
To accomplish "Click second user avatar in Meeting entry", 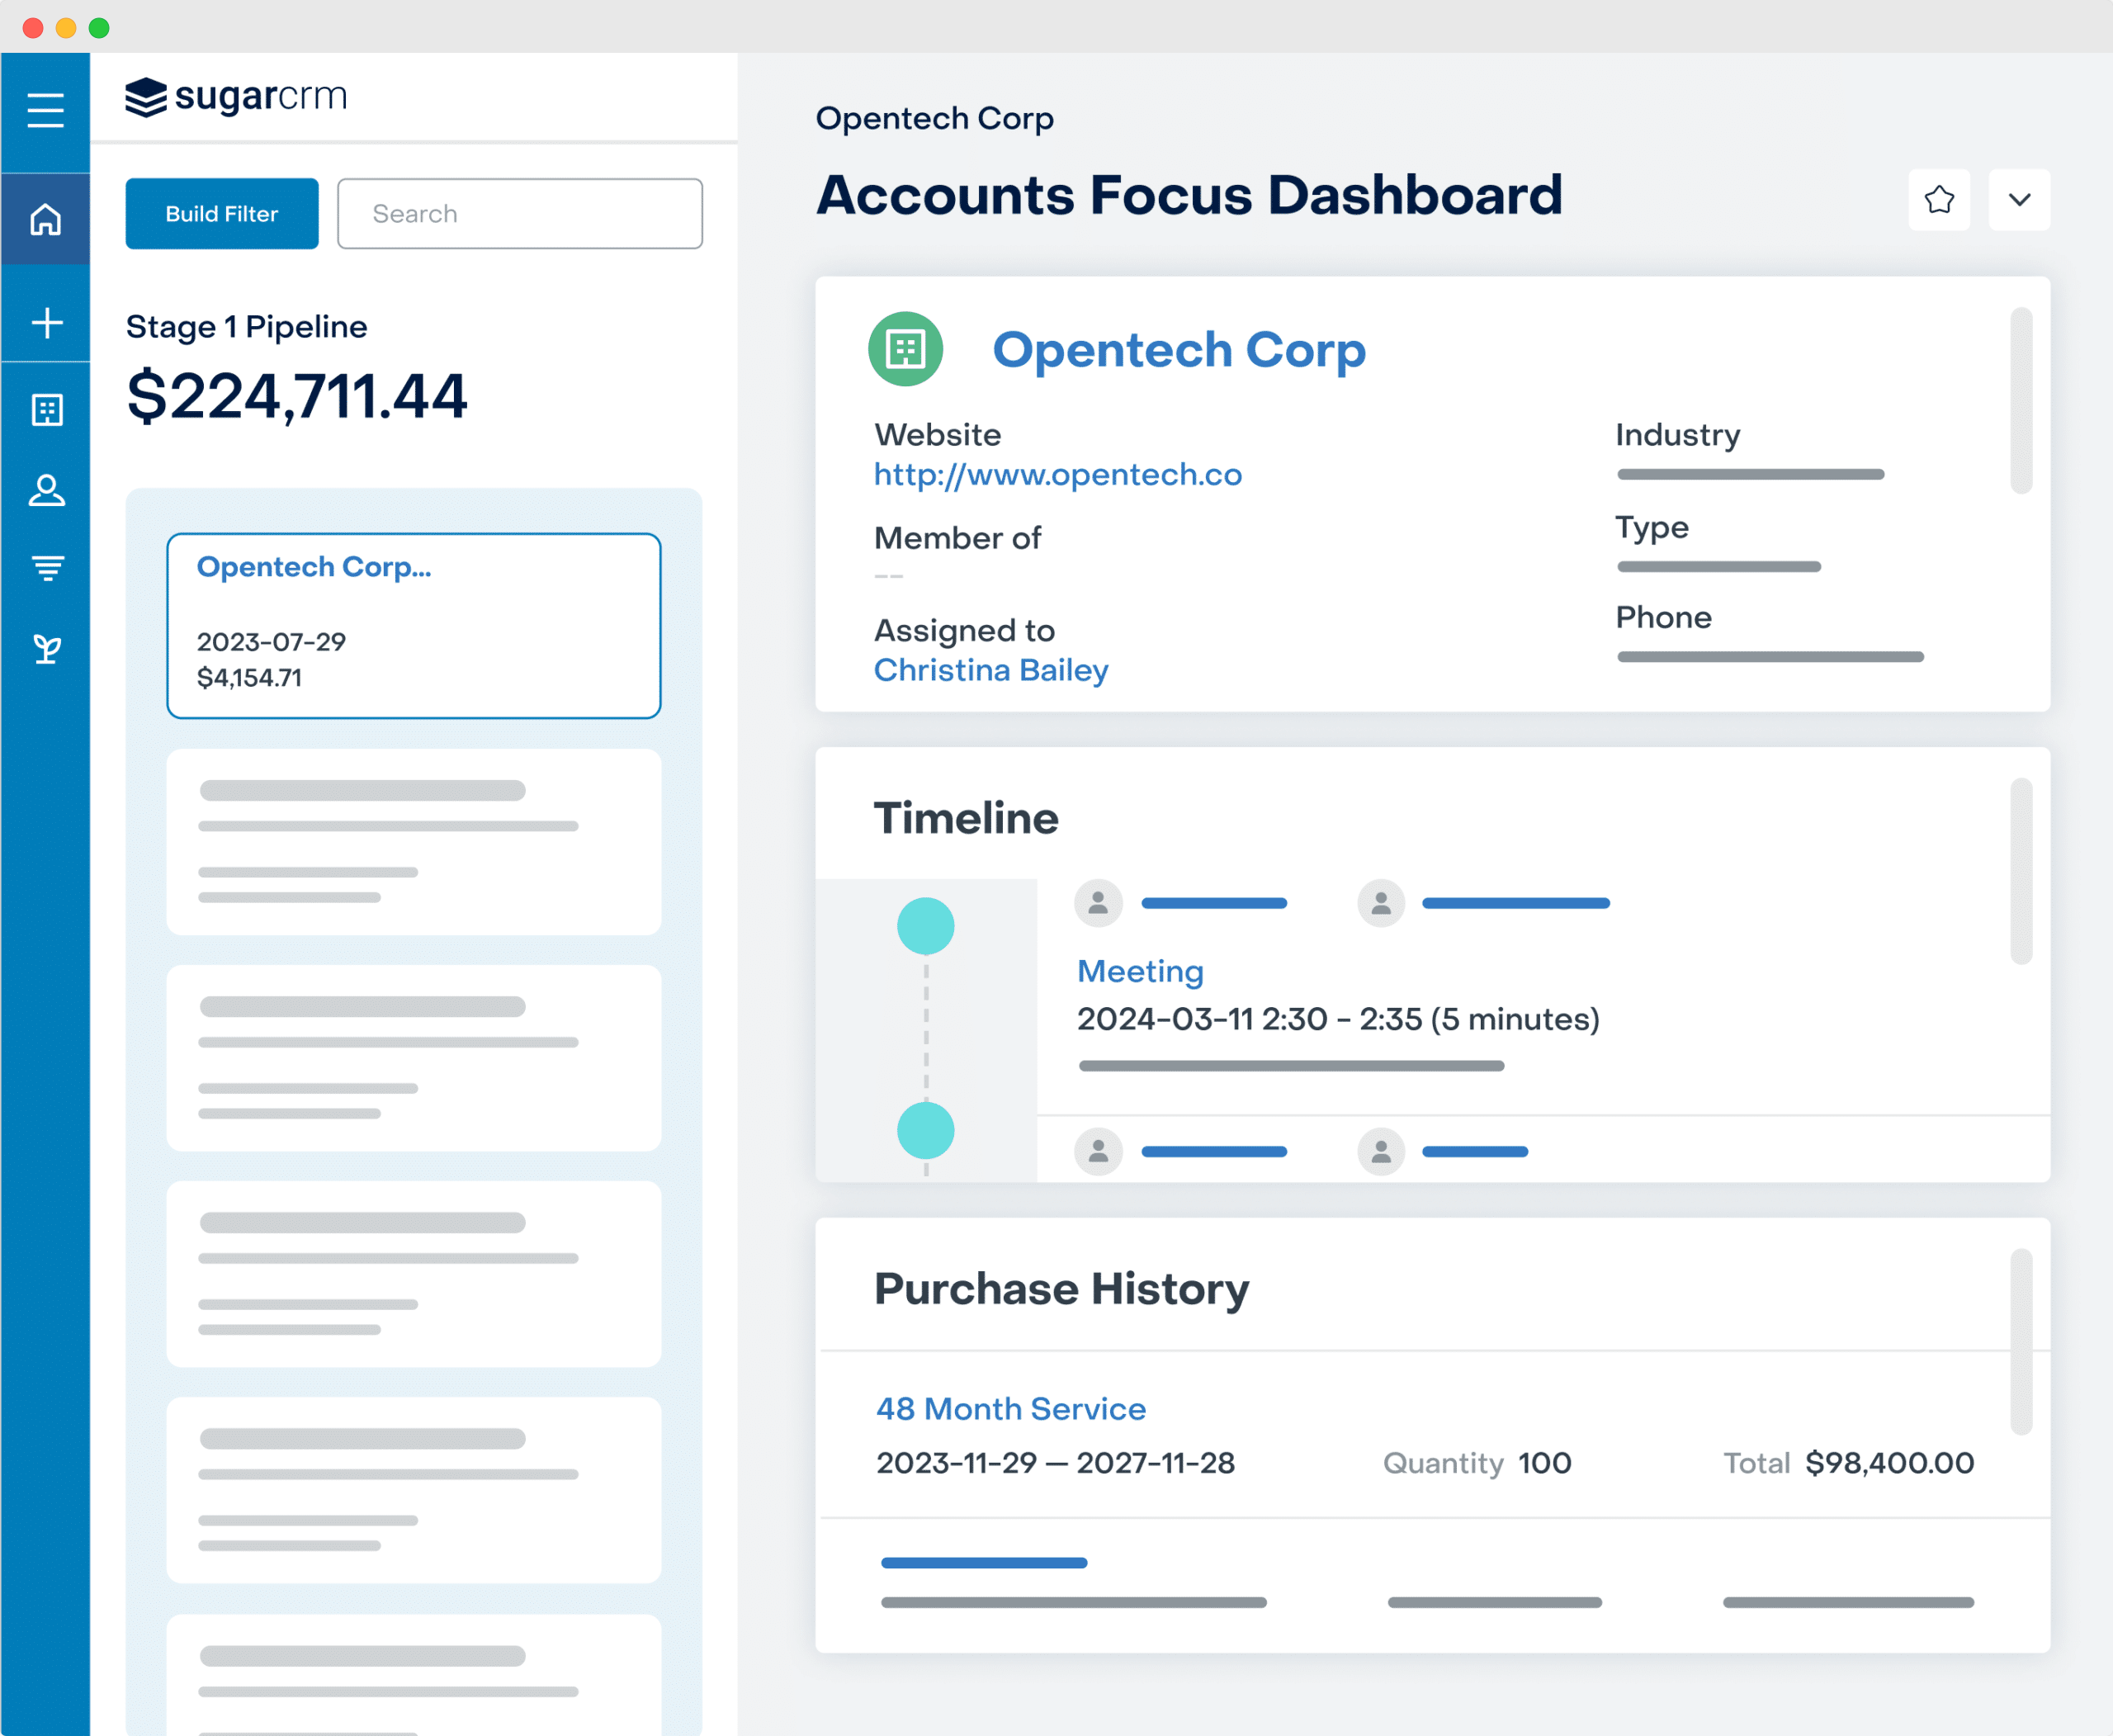I will 1381,903.
